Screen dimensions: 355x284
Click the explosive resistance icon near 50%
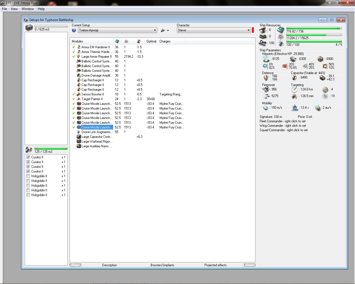pos(325,66)
